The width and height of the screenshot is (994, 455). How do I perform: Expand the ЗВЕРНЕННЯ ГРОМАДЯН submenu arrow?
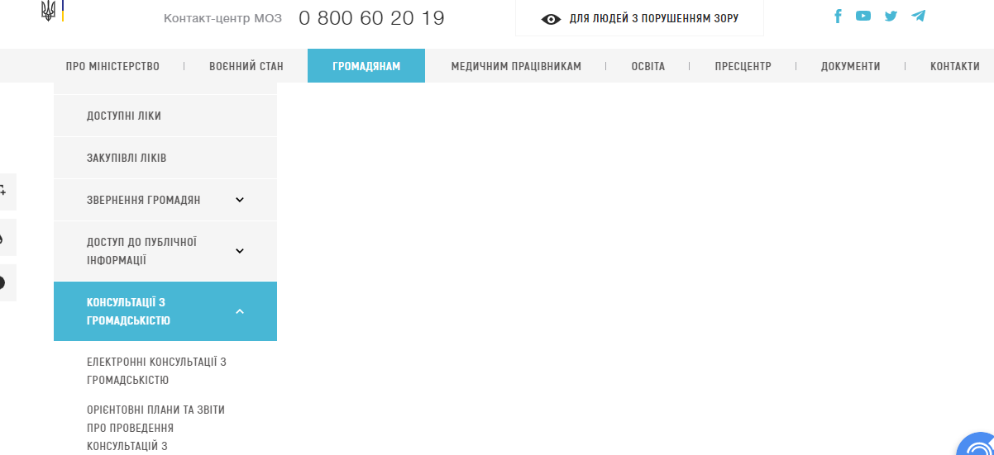tap(240, 200)
